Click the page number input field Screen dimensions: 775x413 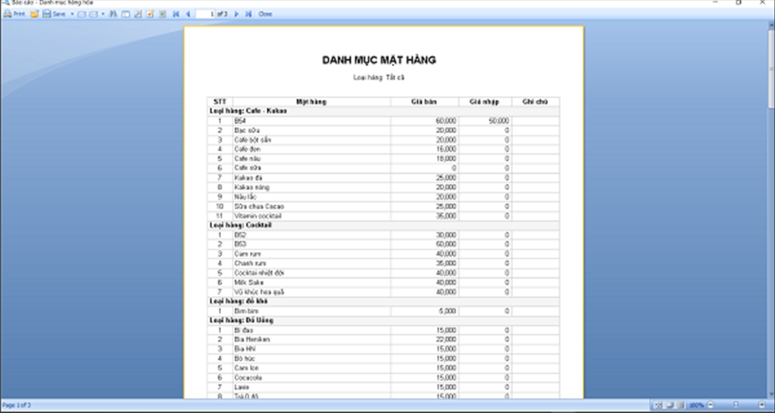(207, 14)
